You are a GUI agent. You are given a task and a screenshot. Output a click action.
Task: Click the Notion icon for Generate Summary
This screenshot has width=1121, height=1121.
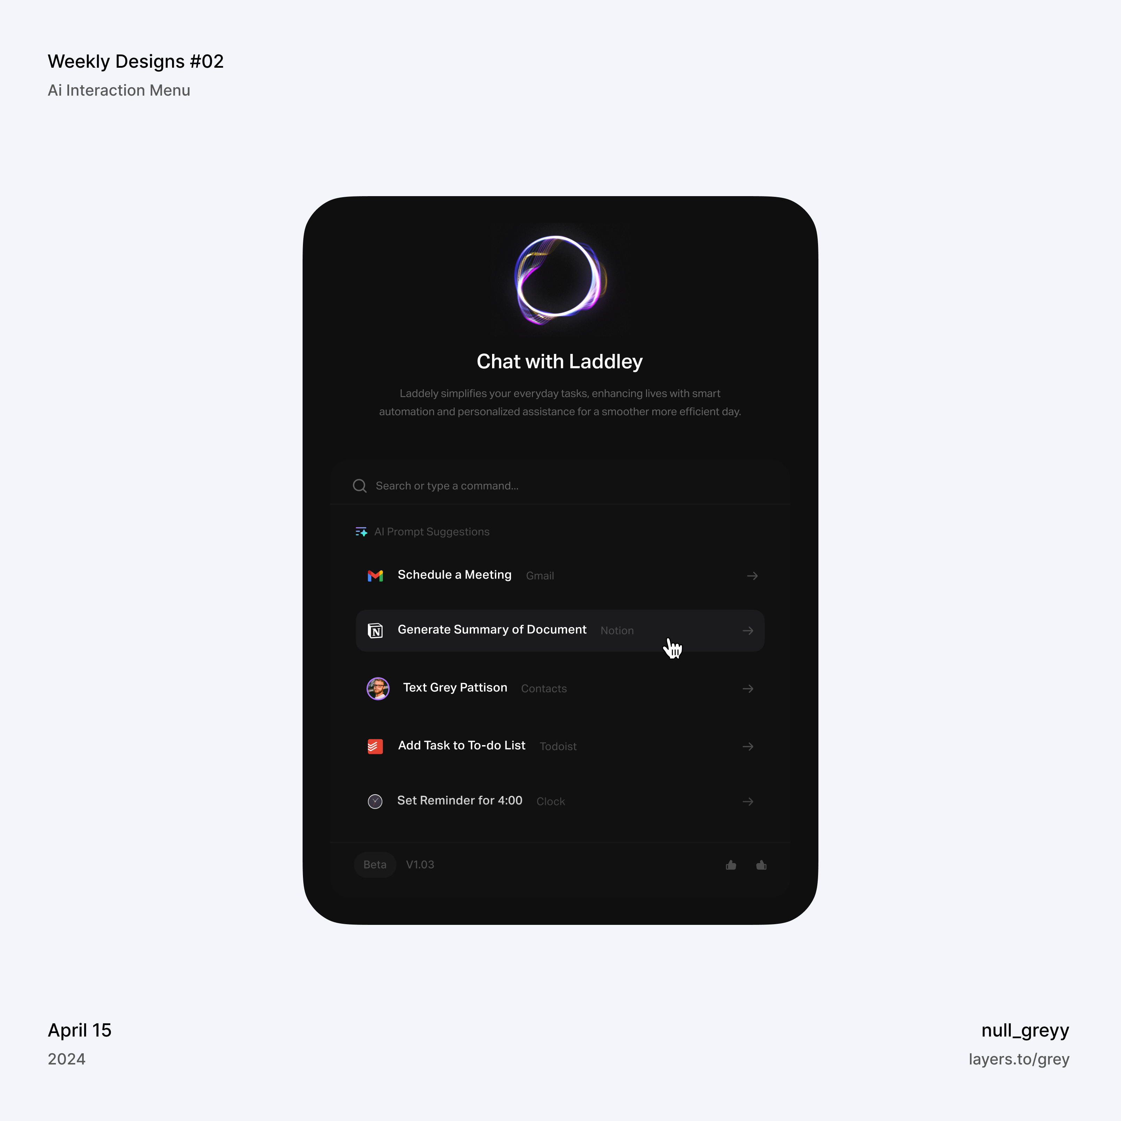(x=376, y=629)
